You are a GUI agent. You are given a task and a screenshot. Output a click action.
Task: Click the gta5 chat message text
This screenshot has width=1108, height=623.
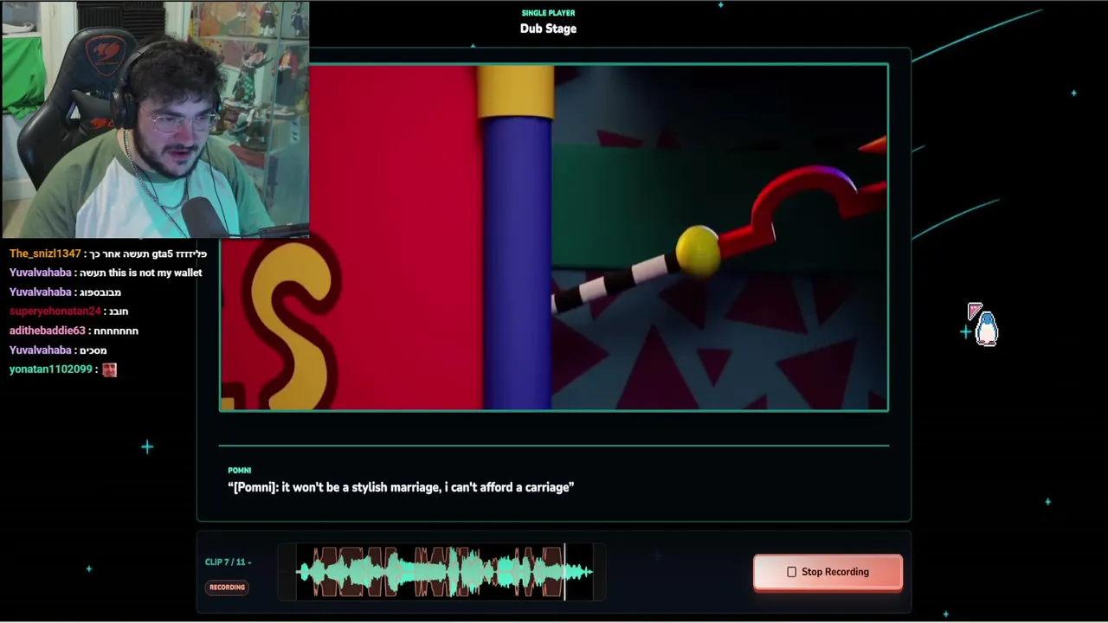[x=149, y=254]
